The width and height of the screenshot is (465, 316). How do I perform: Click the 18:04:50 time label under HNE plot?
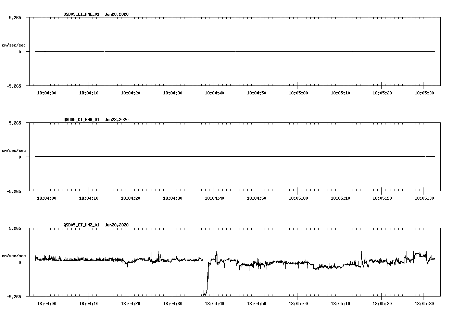tap(256, 93)
